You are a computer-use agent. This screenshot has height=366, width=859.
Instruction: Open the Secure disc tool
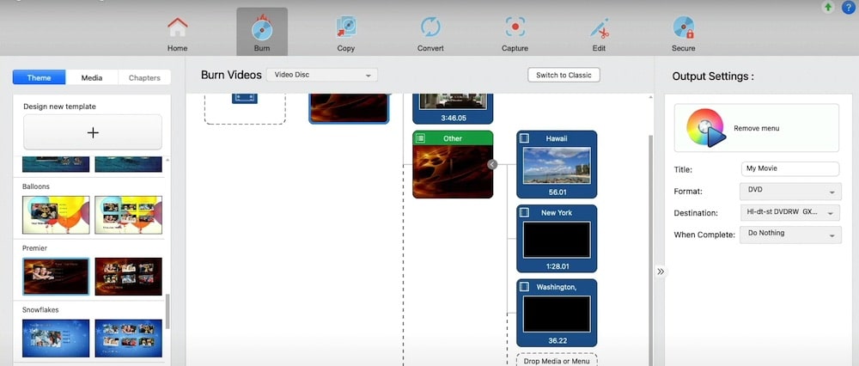click(683, 33)
